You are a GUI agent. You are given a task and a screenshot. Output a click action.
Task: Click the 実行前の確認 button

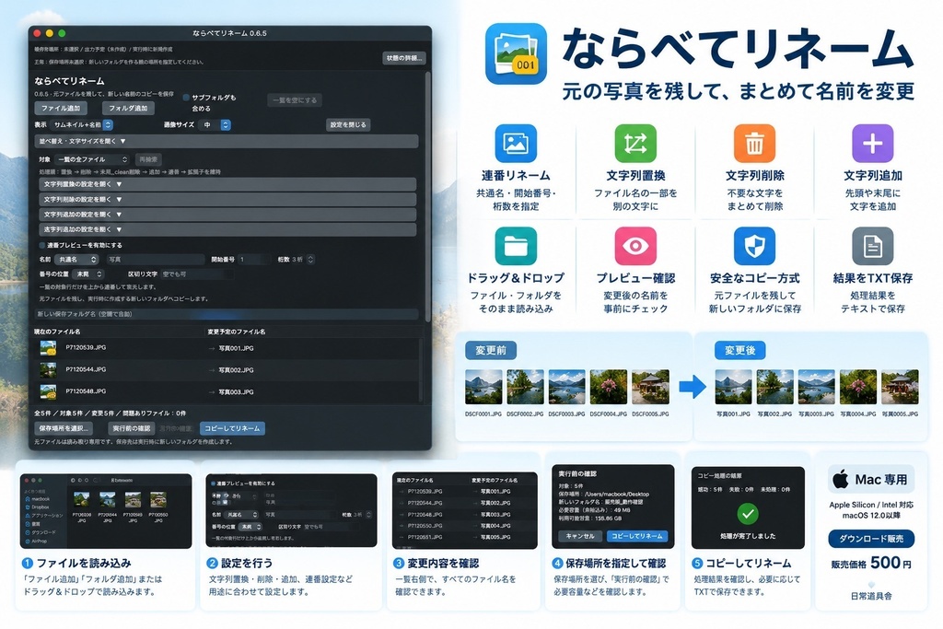(x=131, y=428)
